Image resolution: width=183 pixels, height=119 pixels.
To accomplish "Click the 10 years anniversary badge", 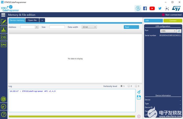I will tap(138, 8).
